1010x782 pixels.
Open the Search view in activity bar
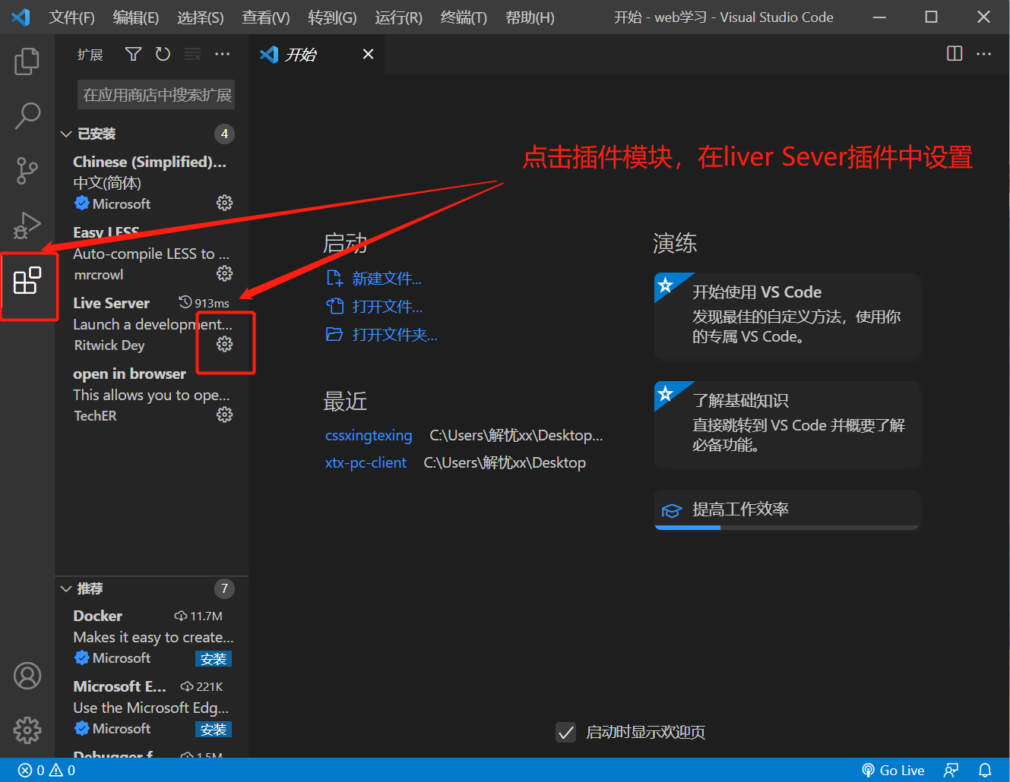pos(27,115)
